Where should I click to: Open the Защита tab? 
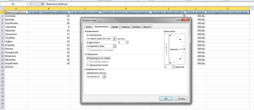[x=147, y=27]
